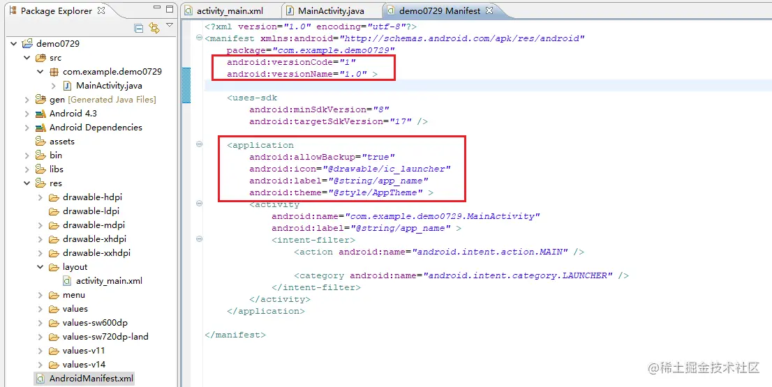Click the demo0729 project icon
Screen dimensions: 772x387
[x=28, y=44]
